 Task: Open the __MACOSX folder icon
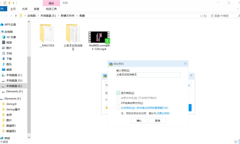[46, 33]
